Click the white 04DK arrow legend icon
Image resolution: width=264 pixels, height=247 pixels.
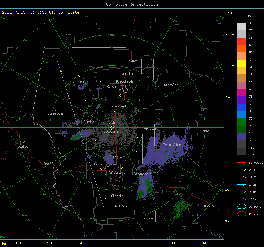coord(242,170)
